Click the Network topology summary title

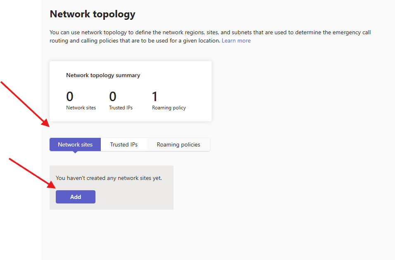103,76
